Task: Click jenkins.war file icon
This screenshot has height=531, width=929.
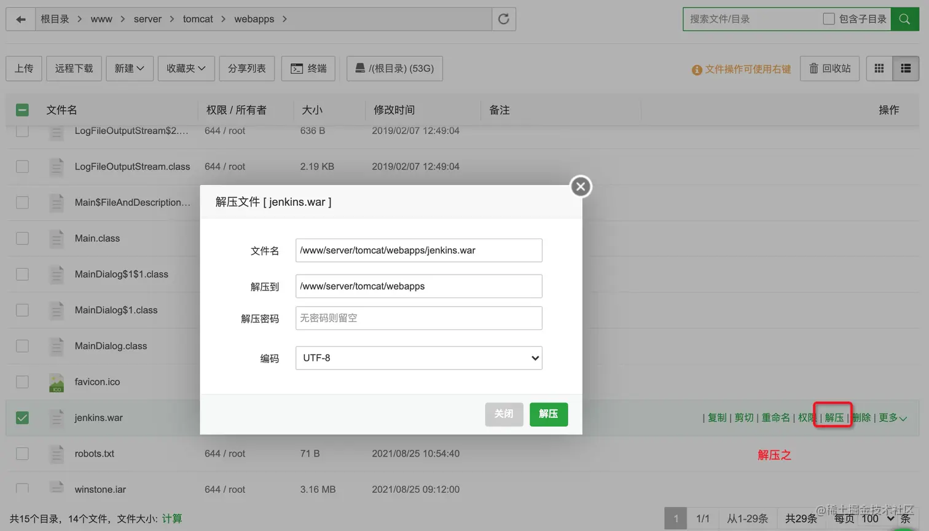Action: point(57,418)
